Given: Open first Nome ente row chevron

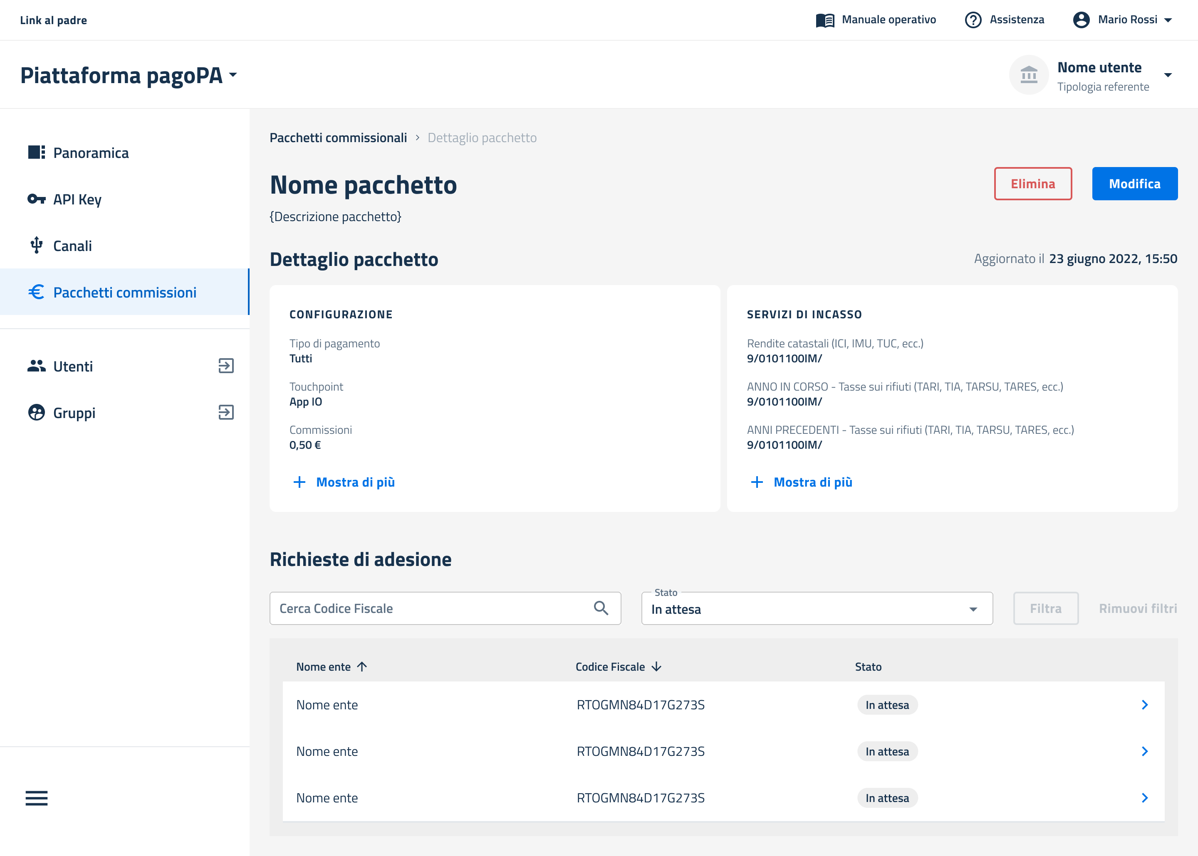Looking at the screenshot, I should (x=1144, y=705).
